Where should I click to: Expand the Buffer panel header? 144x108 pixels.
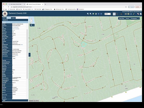(x=15, y=100)
